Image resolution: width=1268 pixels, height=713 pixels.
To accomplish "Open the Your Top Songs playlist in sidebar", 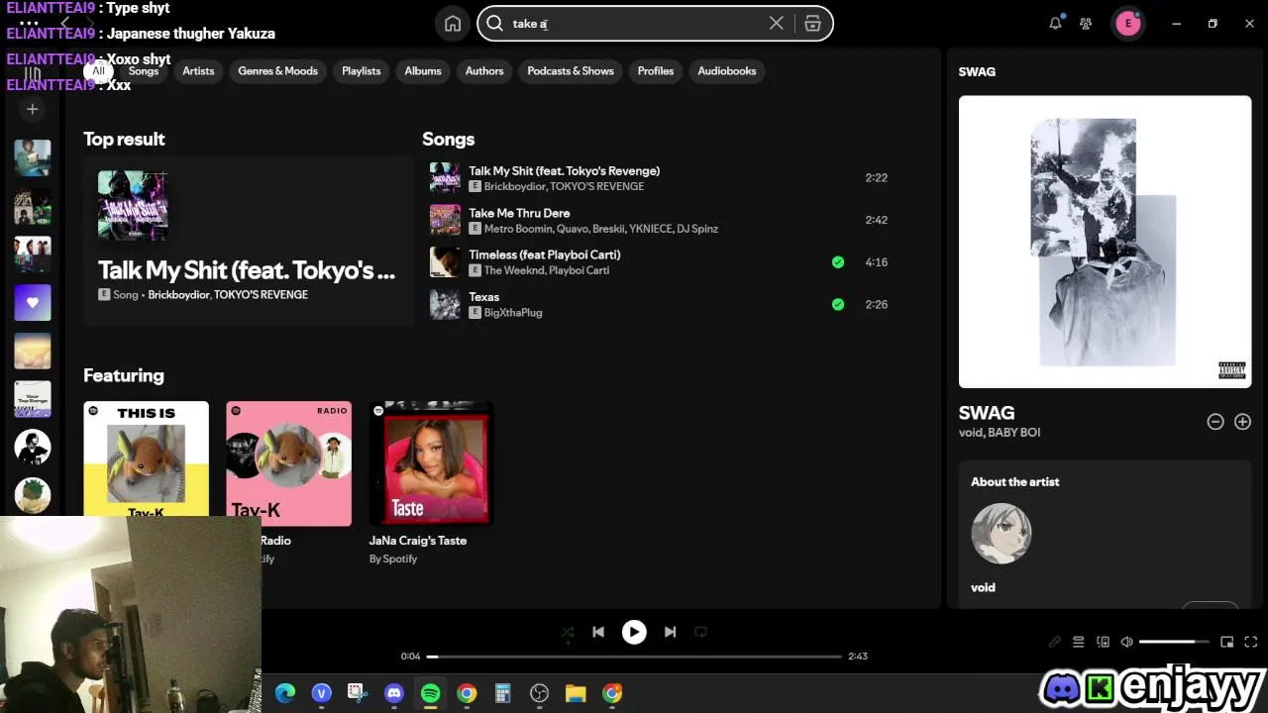I will tap(32, 399).
